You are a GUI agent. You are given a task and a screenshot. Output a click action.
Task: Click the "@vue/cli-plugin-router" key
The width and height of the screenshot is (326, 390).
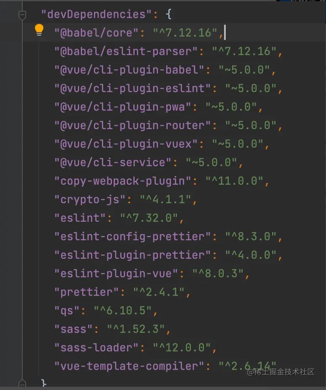coord(132,125)
